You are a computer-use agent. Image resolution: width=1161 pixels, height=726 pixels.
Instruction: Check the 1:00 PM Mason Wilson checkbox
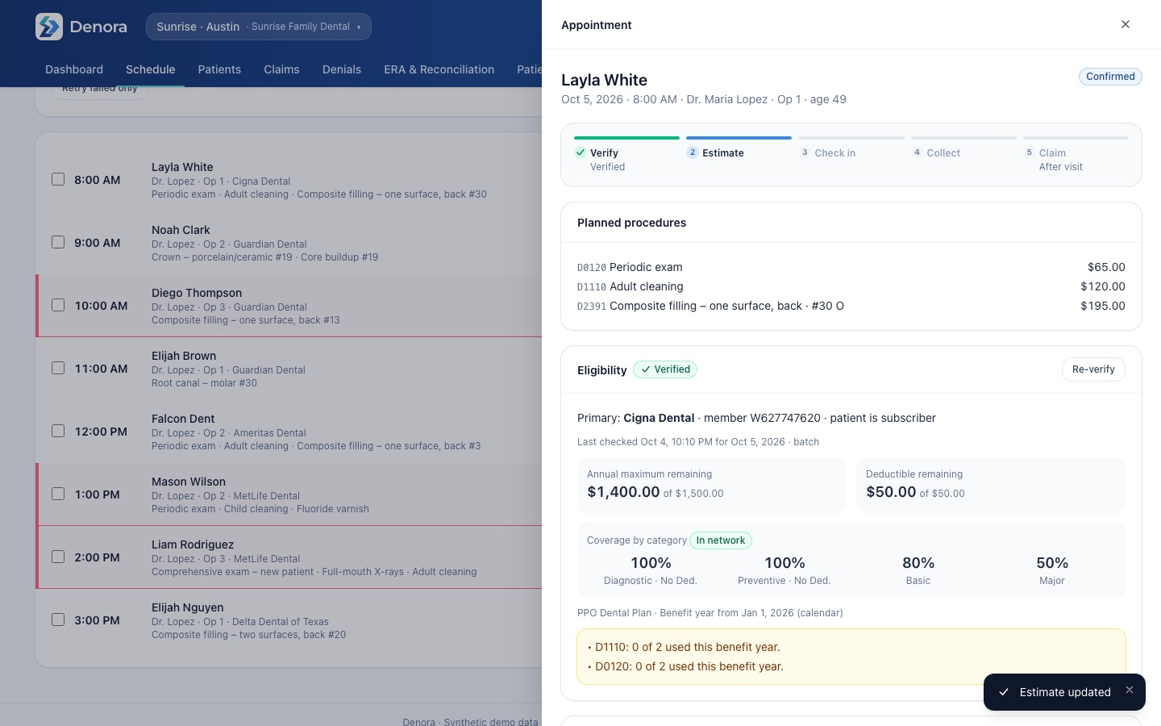[58, 494]
